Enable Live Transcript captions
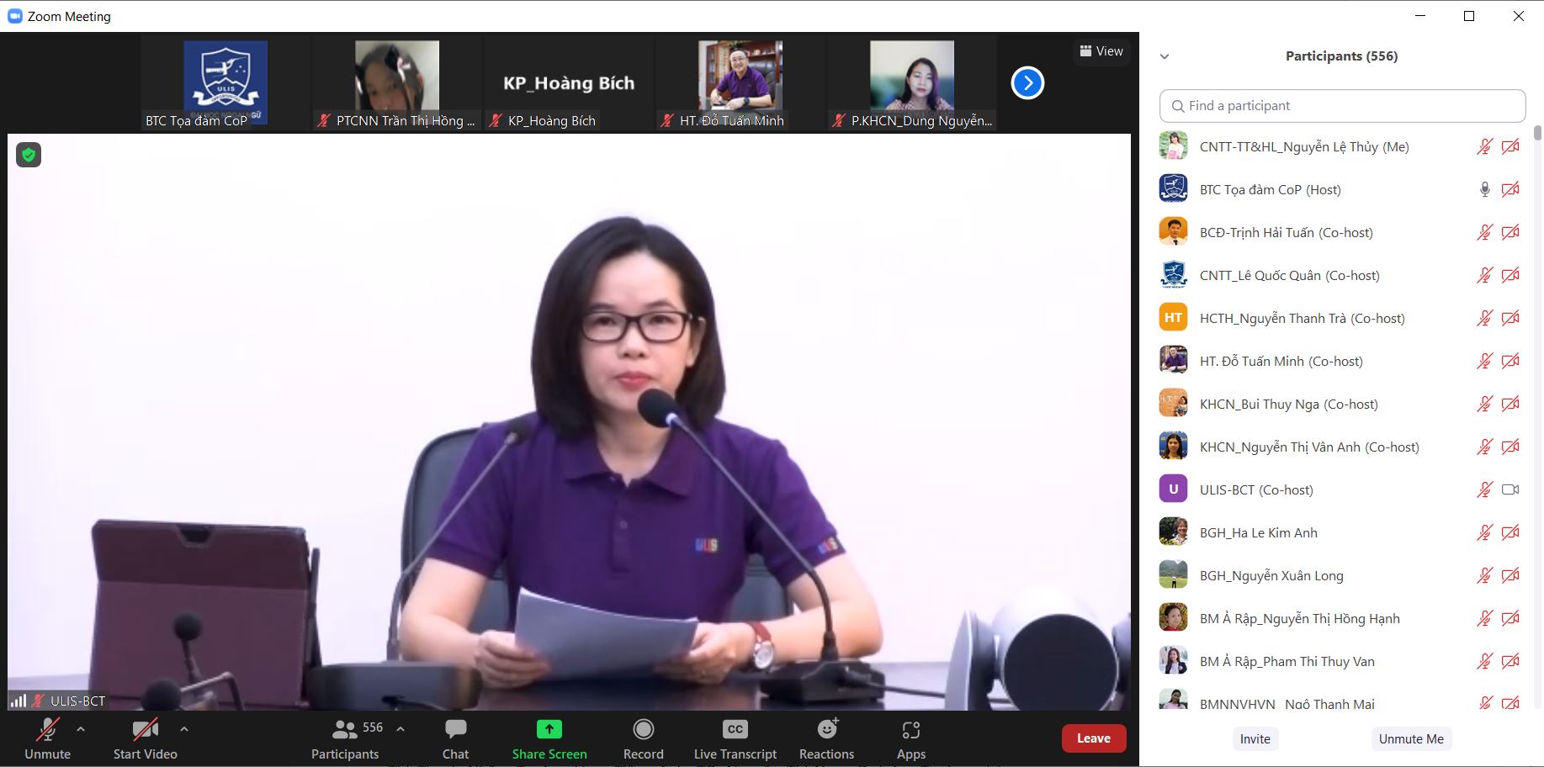This screenshot has width=1544, height=767. tap(735, 738)
